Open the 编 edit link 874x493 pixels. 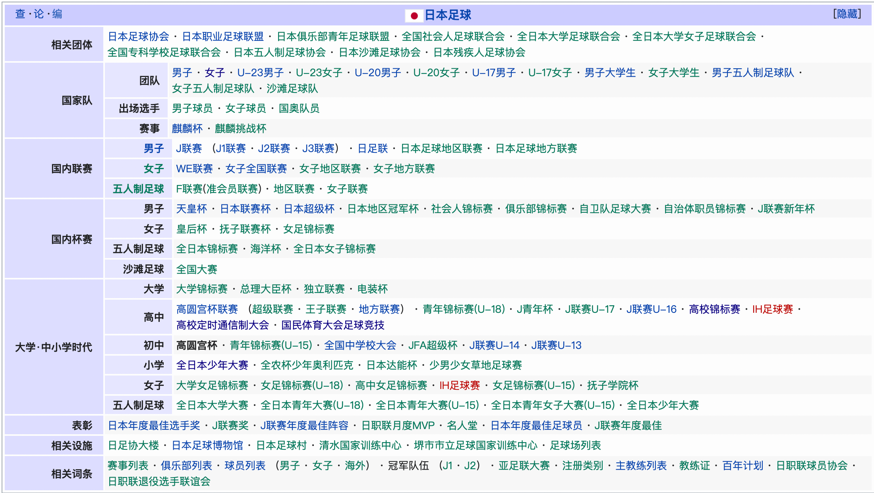57,14
